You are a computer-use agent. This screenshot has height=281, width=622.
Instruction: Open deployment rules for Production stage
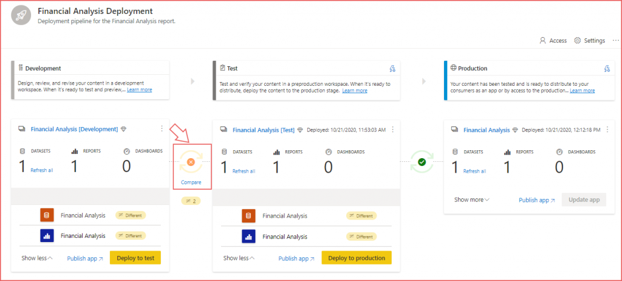(607, 68)
